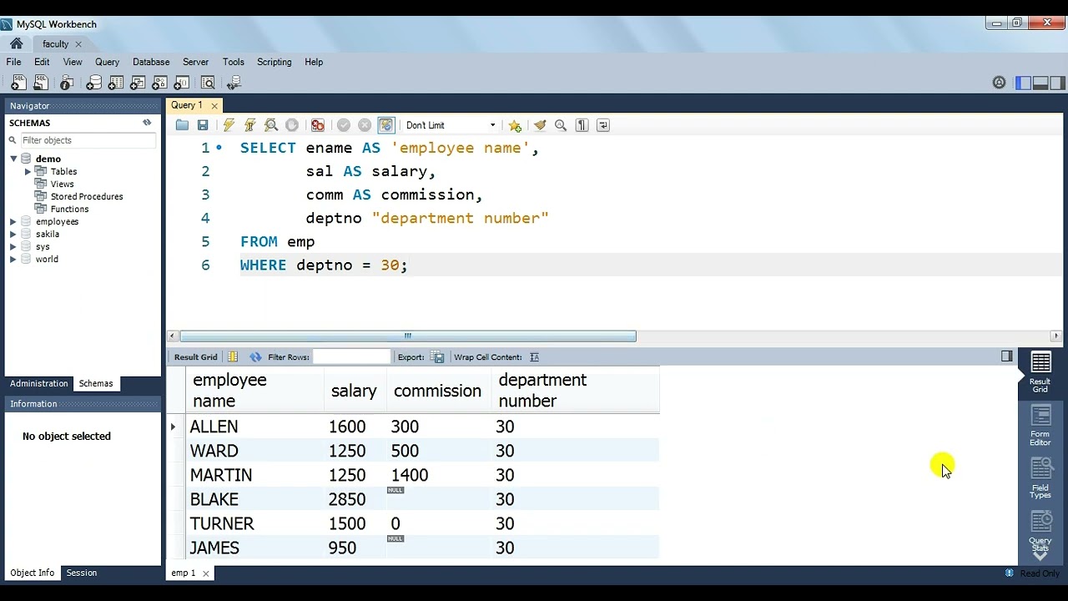Reconnect to DBMS icon
The image size is (1068, 601).
click(234, 83)
